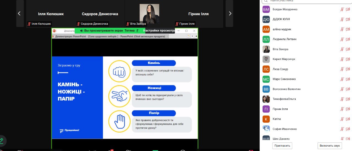
Task: Click the camera-off icon for София Иванченко
Action: pyautogui.click(x=348, y=129)
